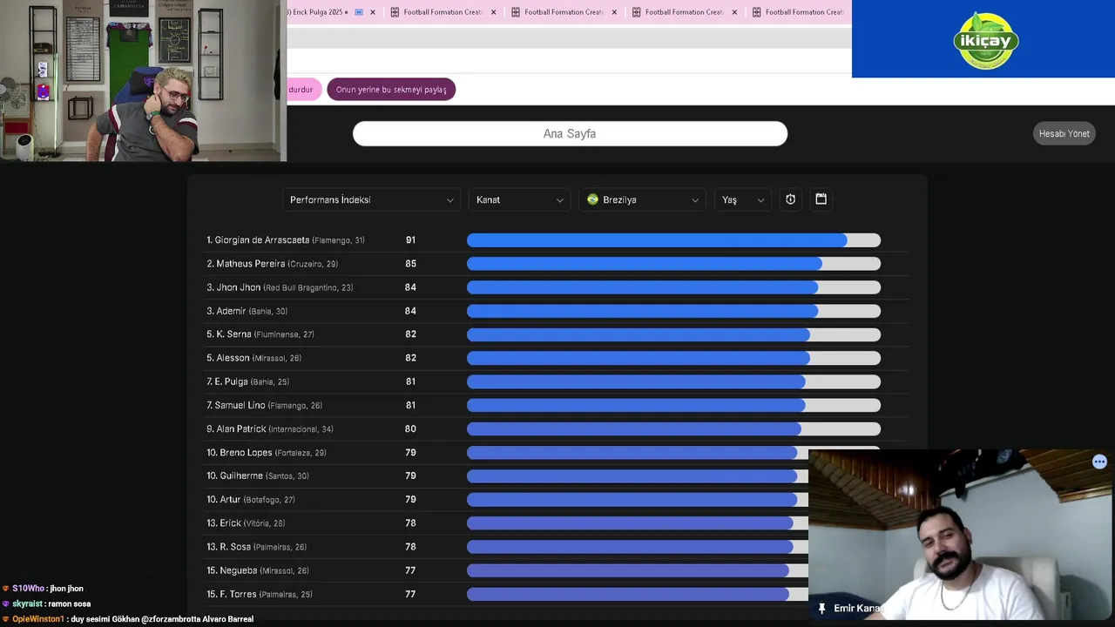Click S10Who chat message jhon jhon

click(x=44, y=589)
